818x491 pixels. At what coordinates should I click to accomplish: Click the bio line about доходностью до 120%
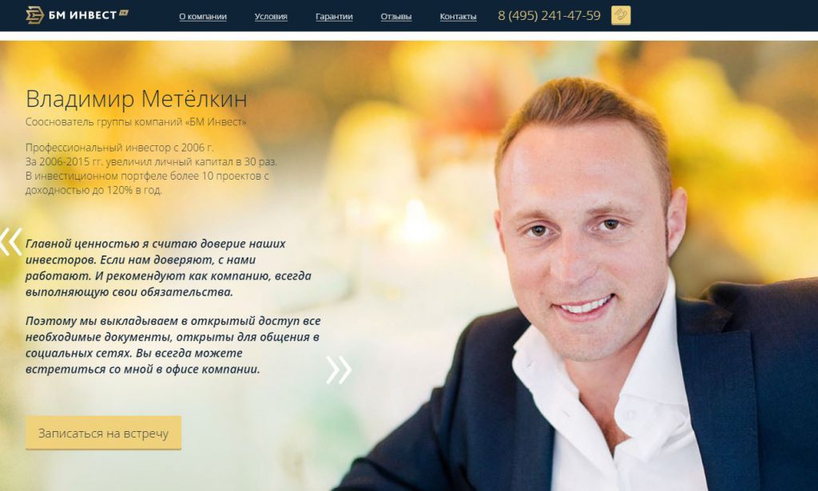[94, 190]
